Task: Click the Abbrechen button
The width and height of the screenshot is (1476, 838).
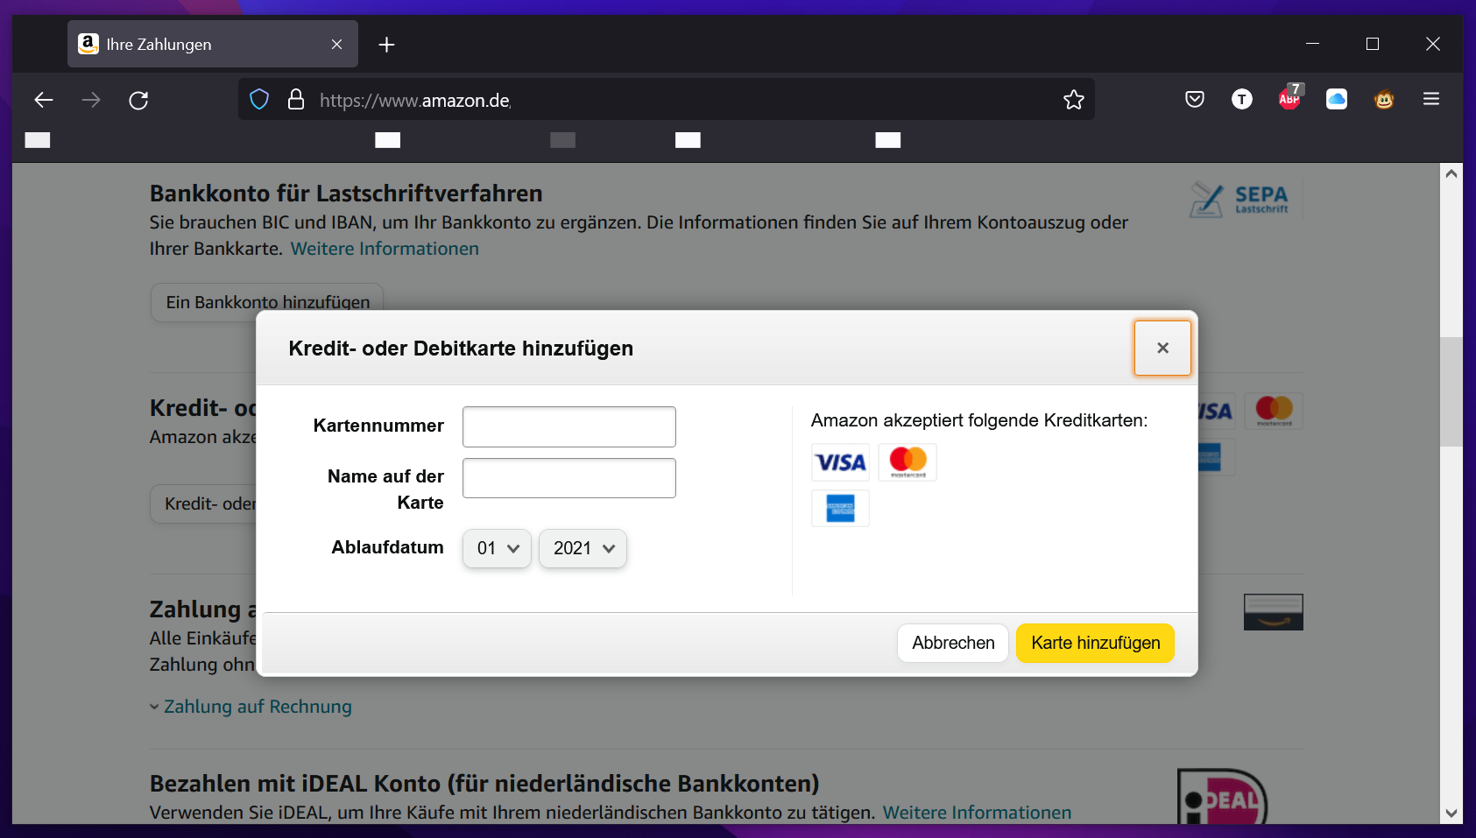Action: click(953, 643)
